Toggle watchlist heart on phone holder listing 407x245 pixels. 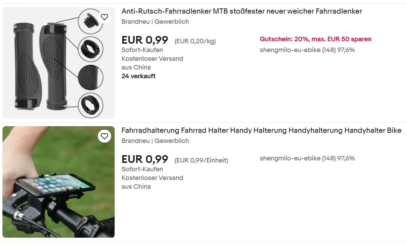(104, 136)
